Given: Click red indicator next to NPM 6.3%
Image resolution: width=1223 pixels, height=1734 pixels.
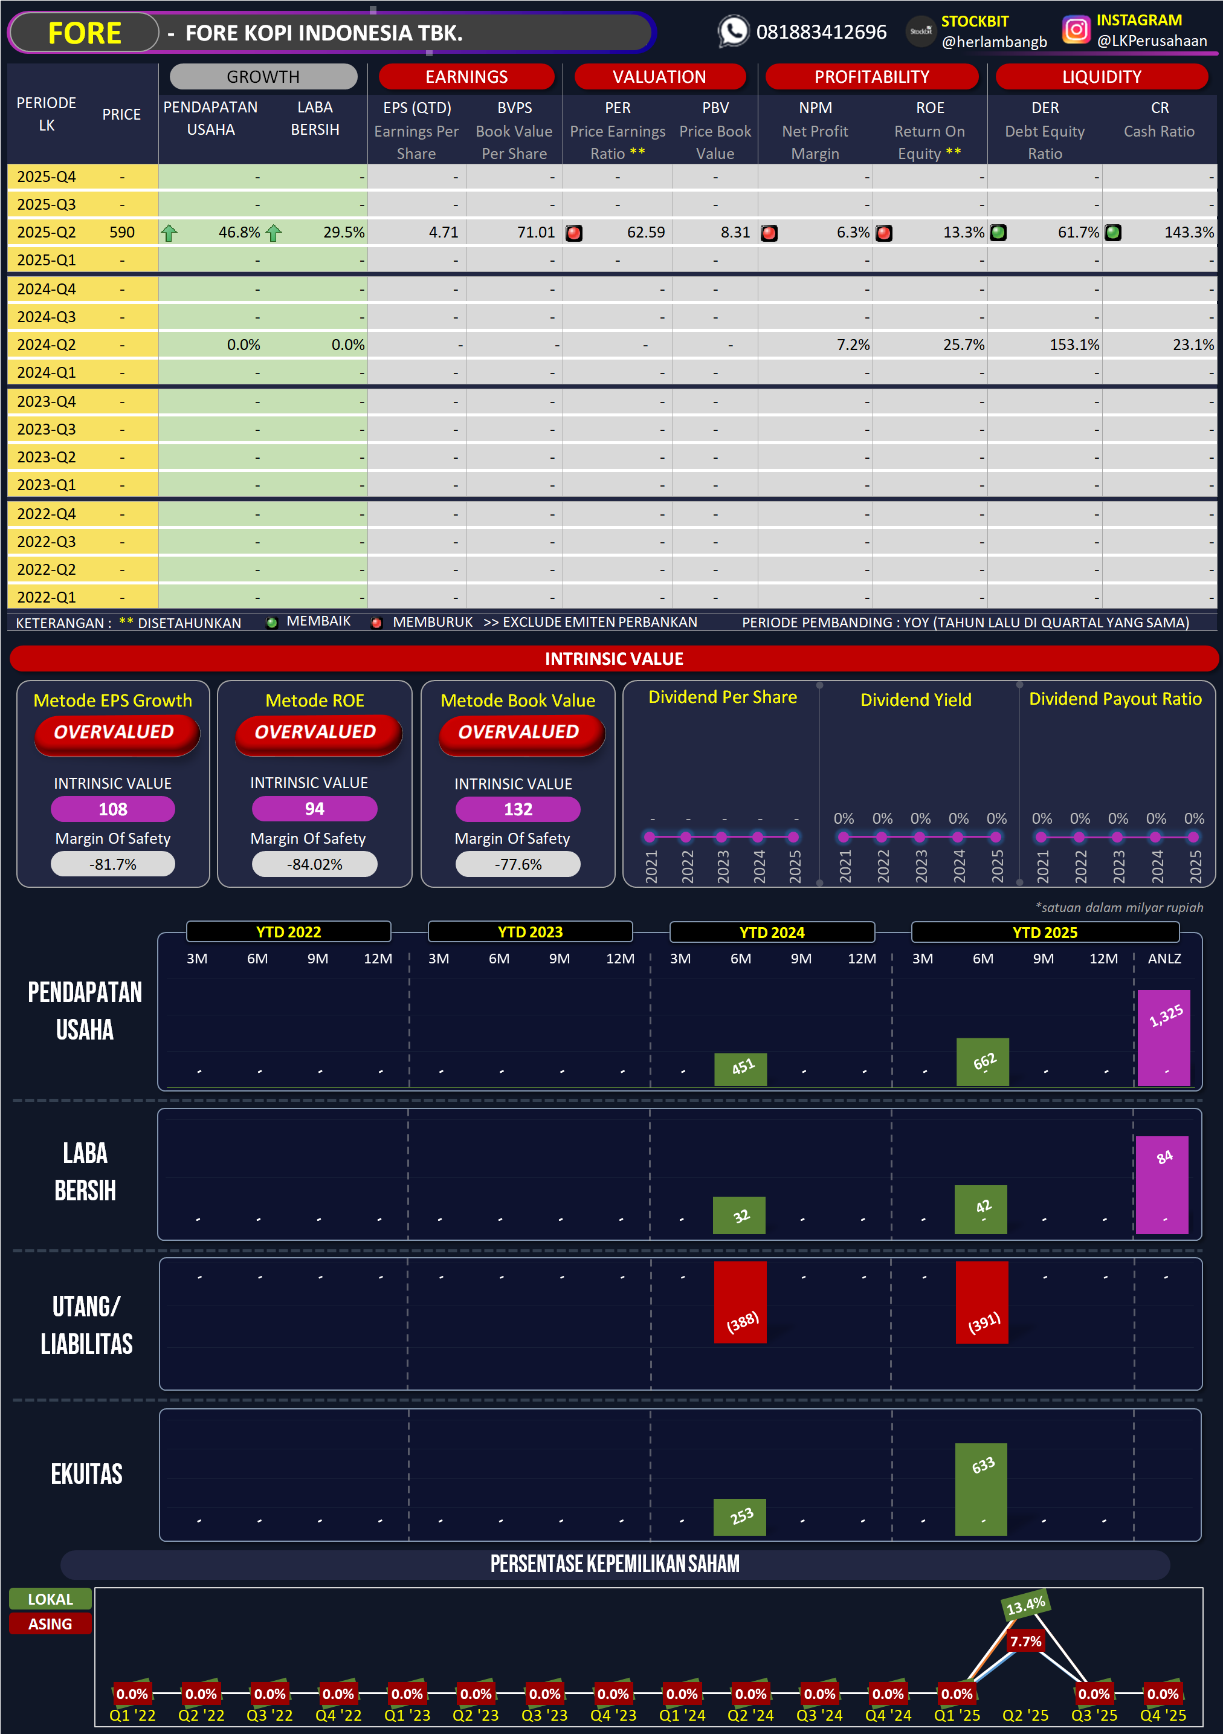Looking at the screenshot, I should point(769,233).
